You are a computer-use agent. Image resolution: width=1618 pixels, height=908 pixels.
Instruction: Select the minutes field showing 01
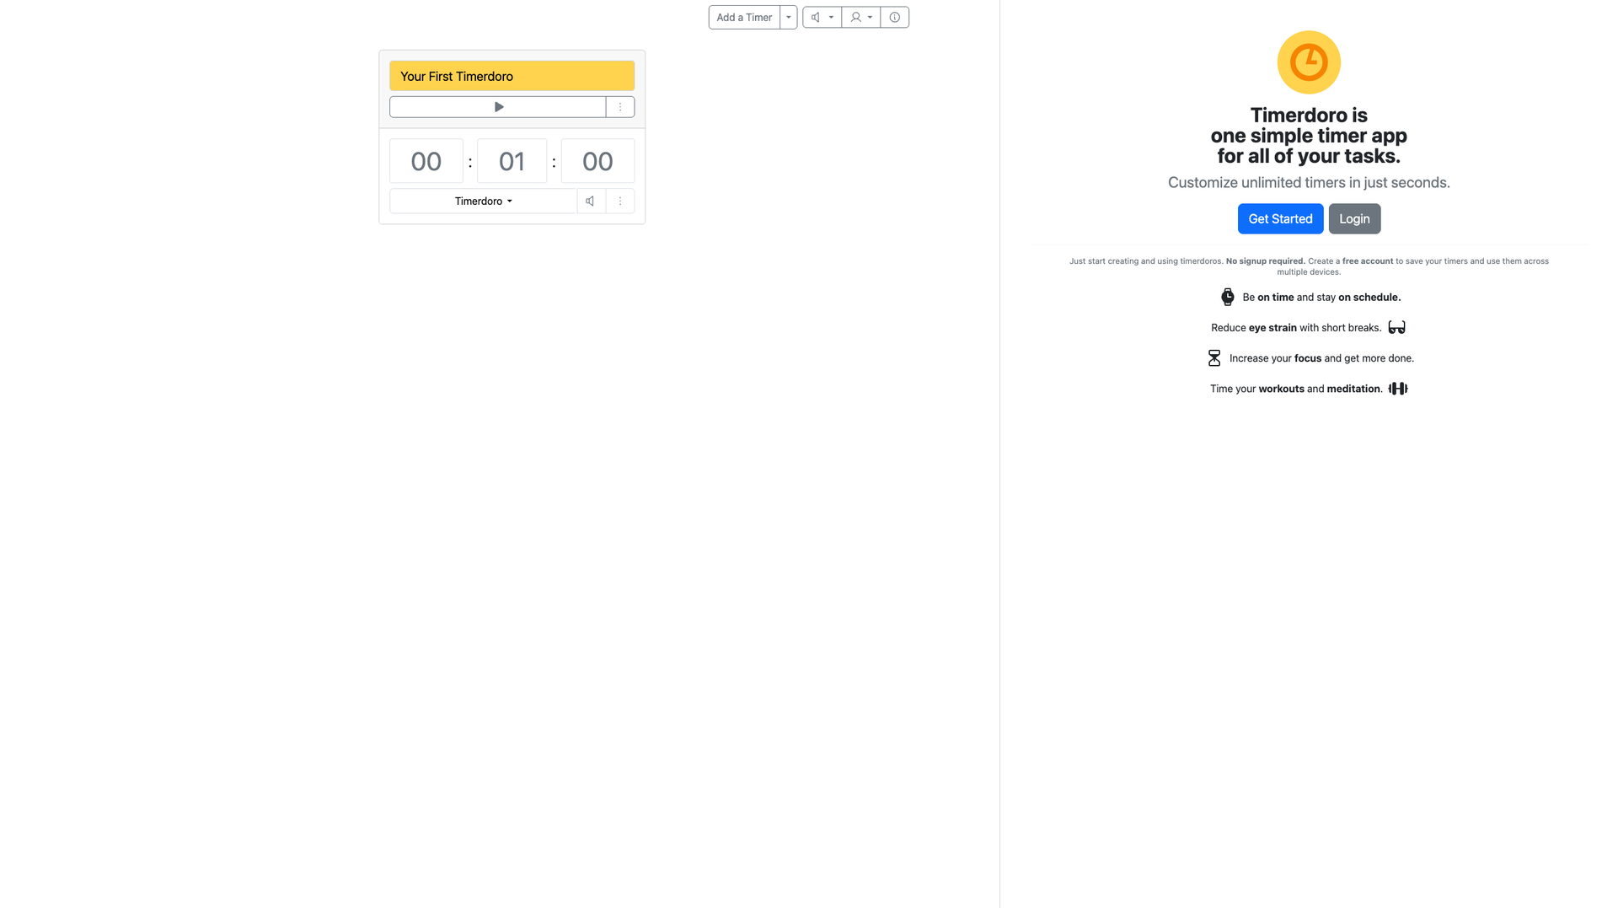coord(512,160)
